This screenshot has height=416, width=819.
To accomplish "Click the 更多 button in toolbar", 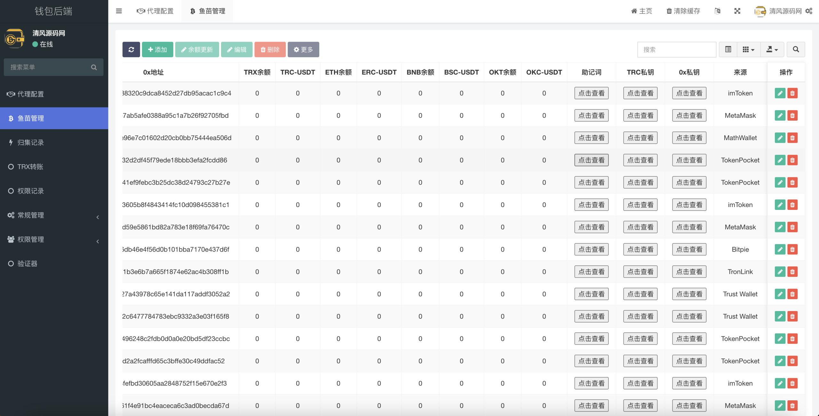I will pyautogui.click(x=303, y=50).
